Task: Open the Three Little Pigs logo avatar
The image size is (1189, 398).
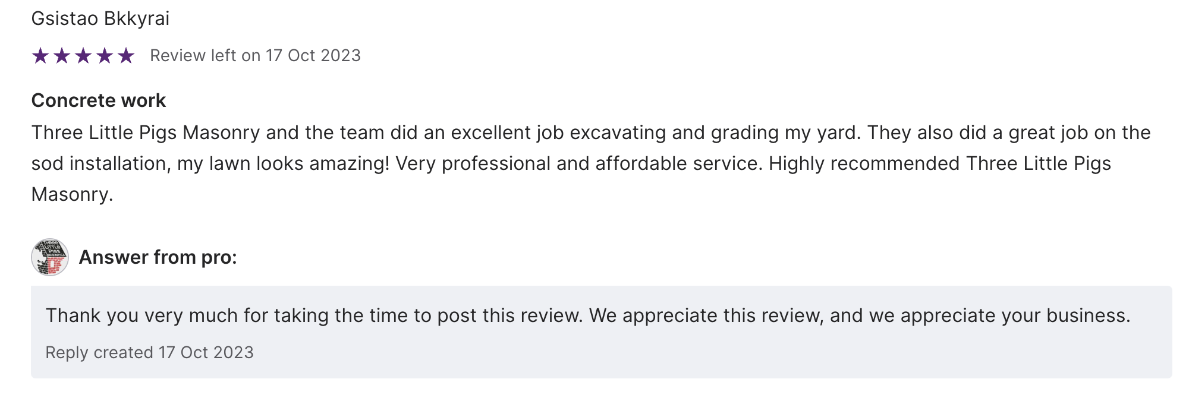Action: pyautogui.click(x=50, y=257)
